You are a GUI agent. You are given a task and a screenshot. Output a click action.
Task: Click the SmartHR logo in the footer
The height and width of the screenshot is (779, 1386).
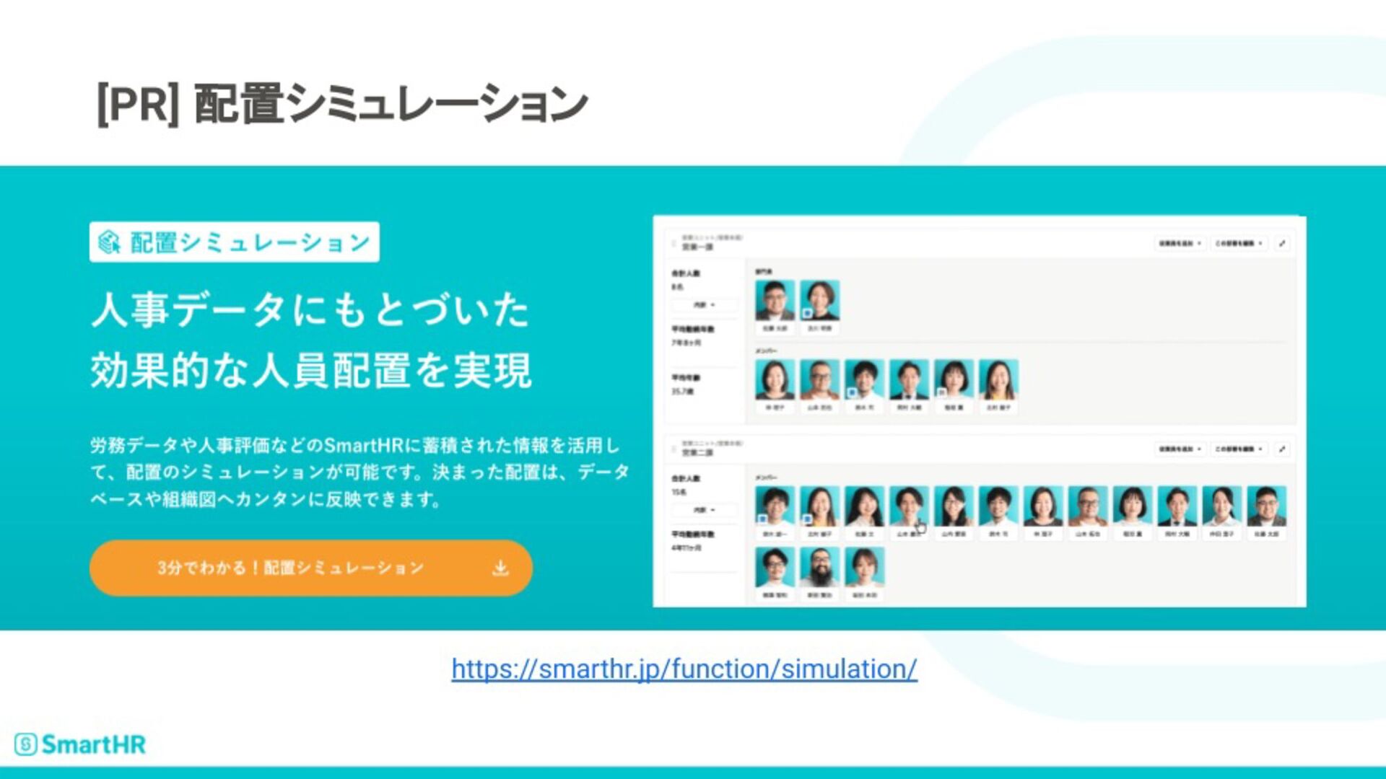click(80, 744)
